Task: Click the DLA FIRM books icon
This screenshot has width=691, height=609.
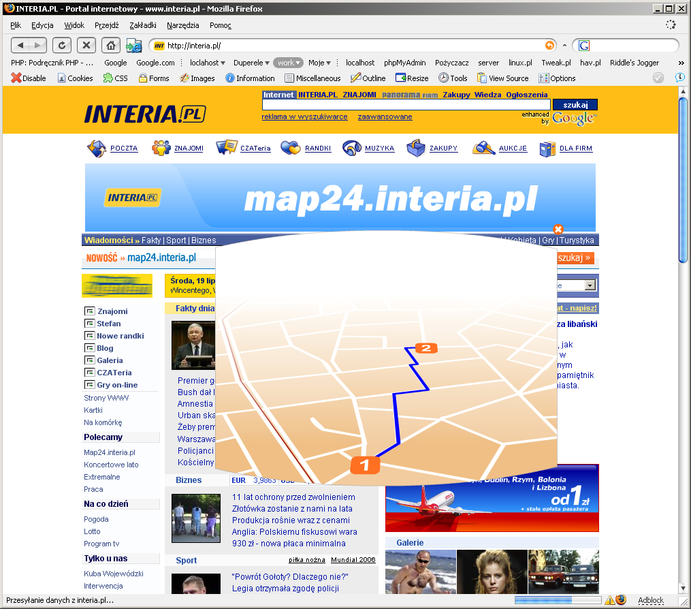Action: pyautogui.click(x=548, y=149)
